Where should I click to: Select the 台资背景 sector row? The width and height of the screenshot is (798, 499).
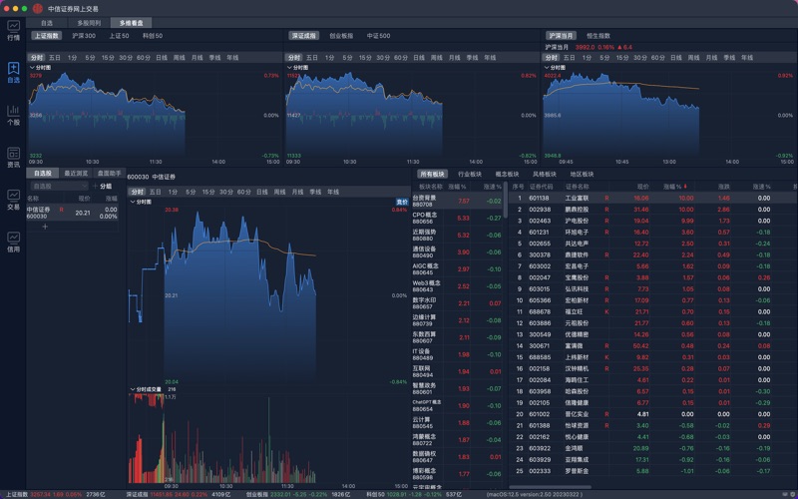[457, 202]
